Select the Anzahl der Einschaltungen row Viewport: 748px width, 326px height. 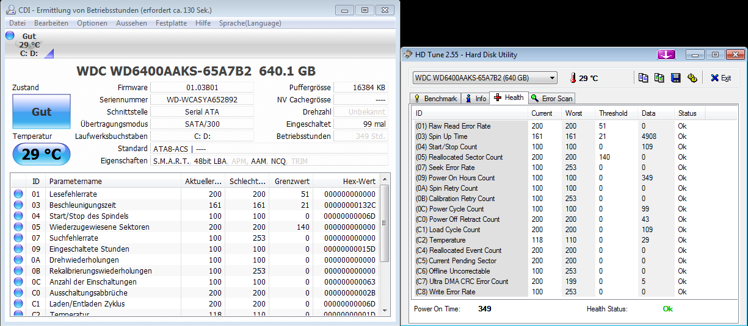click(195, 282)
